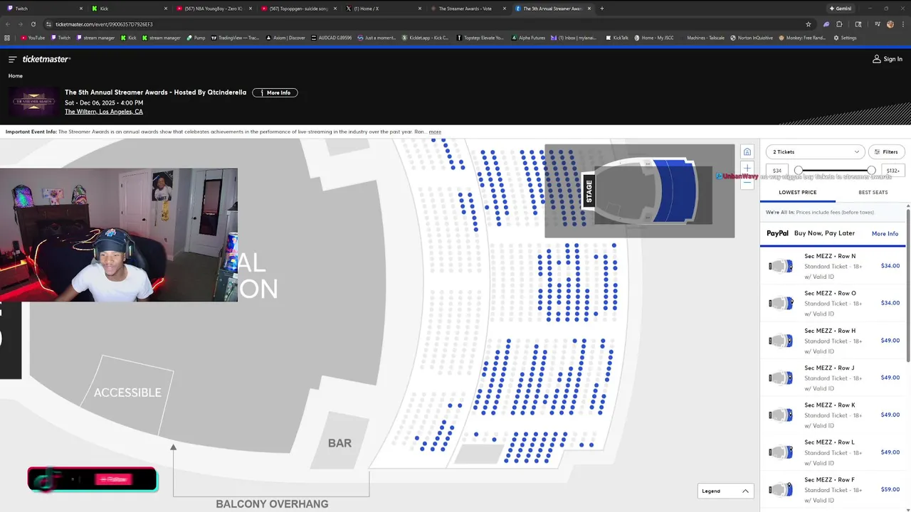The height and width of the screenshot is (512, 911).
Task: Switch to the Best Seats tab
Action: tap(873, 192)
